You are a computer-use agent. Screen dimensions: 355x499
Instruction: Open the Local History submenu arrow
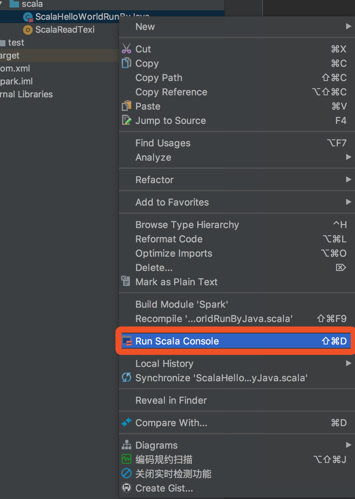pos(349,363)
